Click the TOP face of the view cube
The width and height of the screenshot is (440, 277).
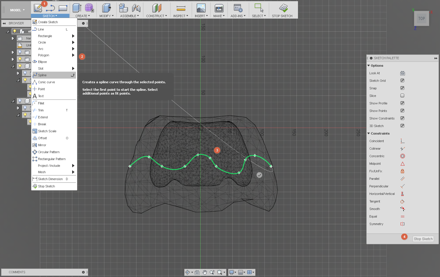[421, 18]
